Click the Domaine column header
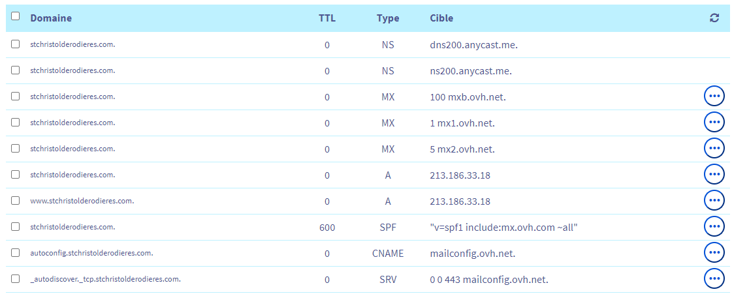732x296 pixels. click(51, 18)
